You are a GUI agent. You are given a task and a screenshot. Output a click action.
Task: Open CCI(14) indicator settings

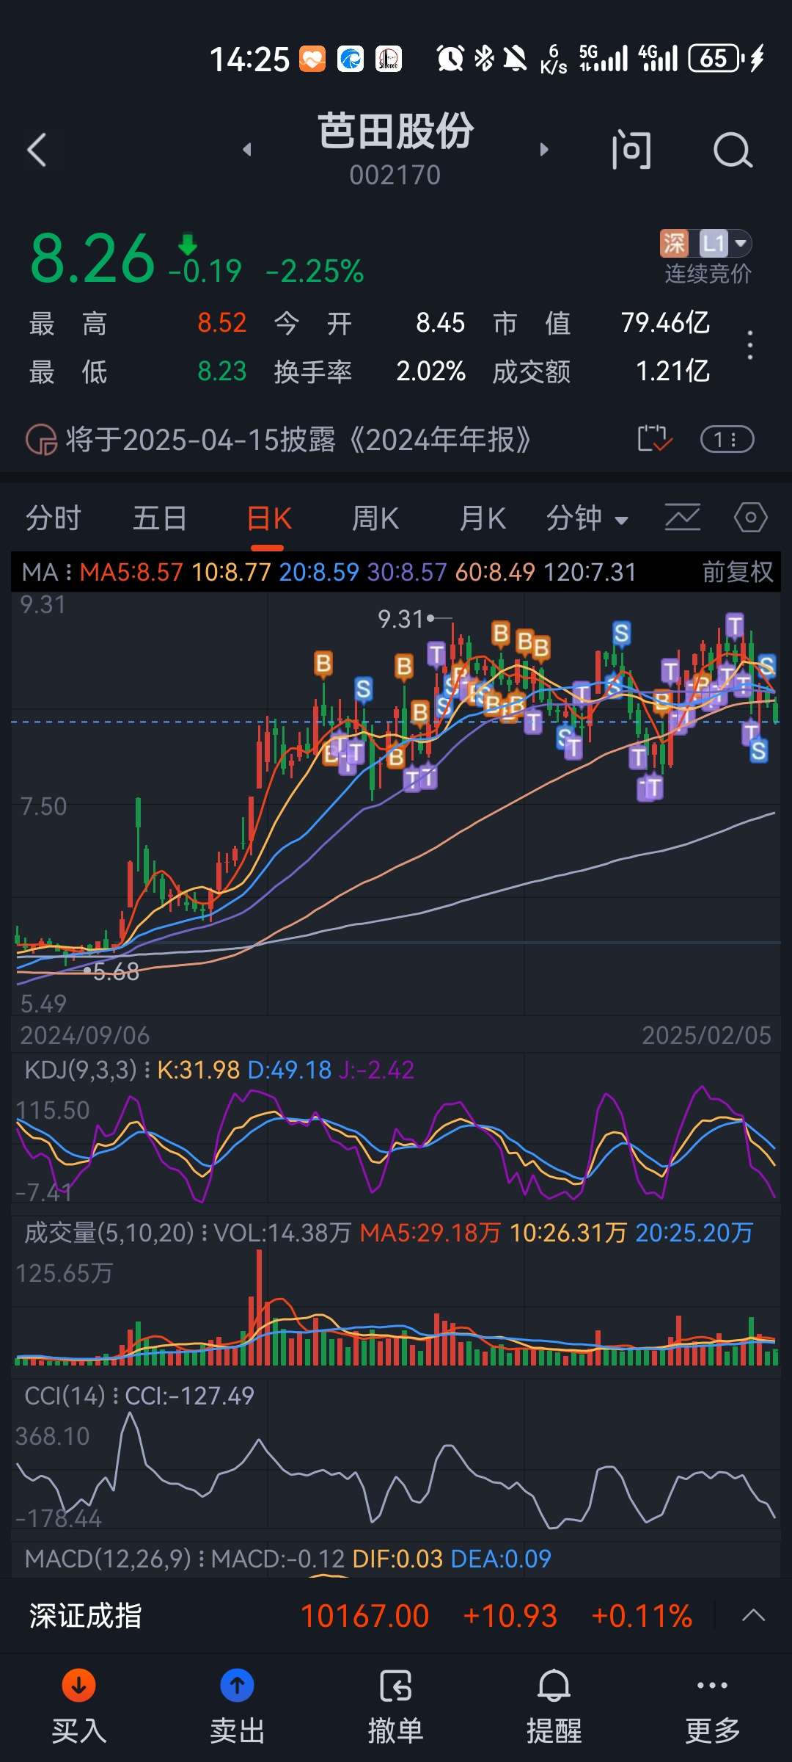(x=70, y=1396)
